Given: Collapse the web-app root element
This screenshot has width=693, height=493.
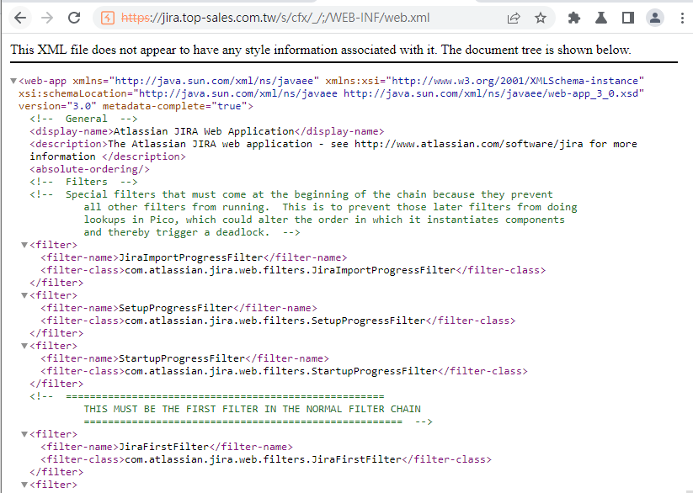Looking at the screenshot, I should point(13,81).
